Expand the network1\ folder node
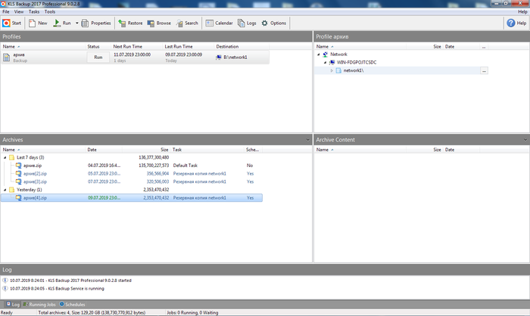The width and height of the screenshot is (530, 316). tap(331, 70)
